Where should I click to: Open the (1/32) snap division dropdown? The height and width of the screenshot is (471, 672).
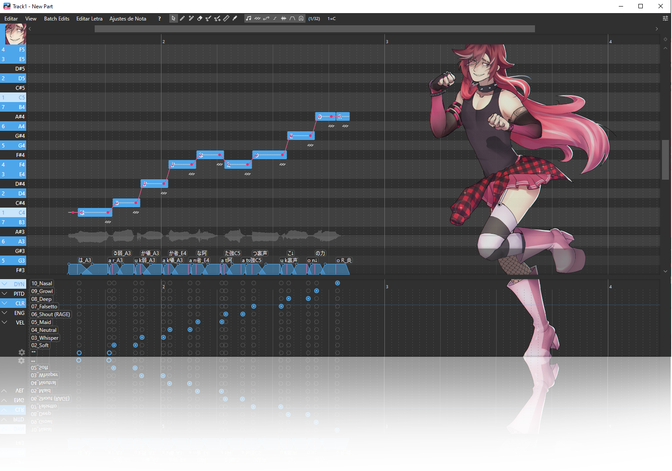click(x=314, y=18)
